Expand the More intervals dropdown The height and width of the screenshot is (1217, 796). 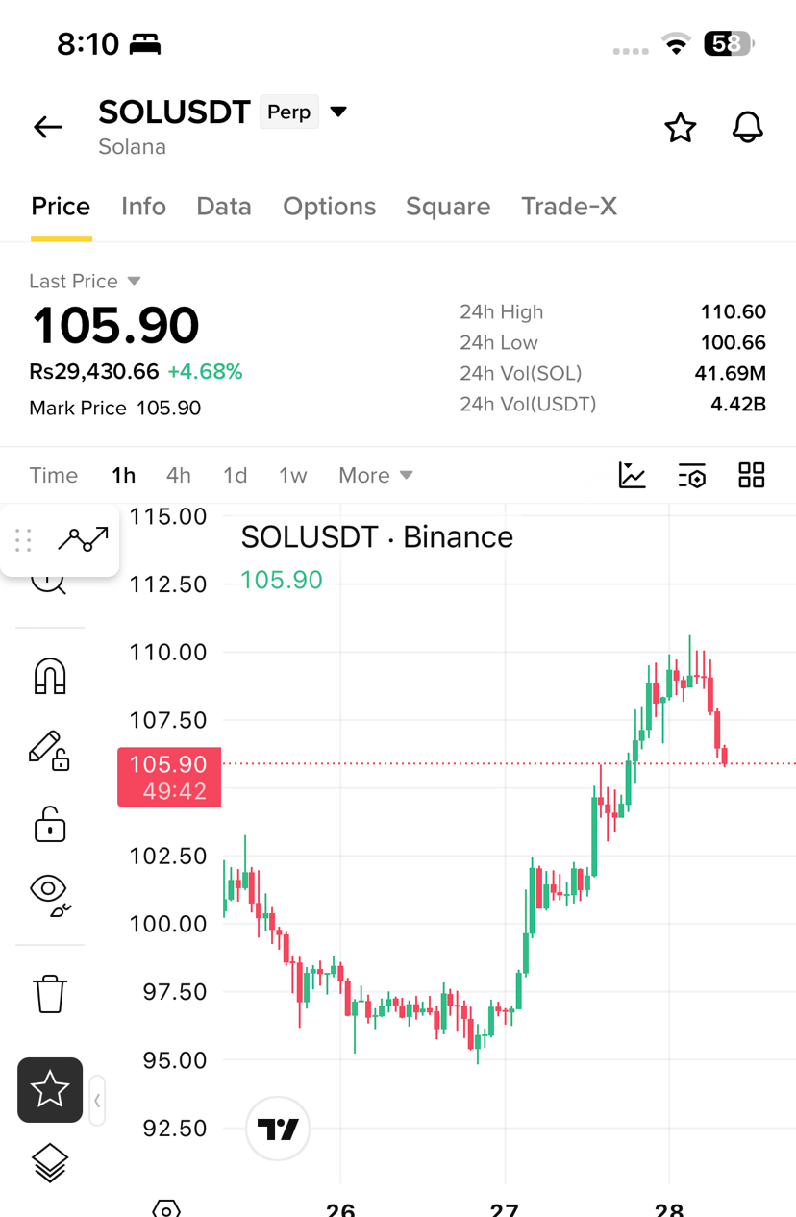376,475
